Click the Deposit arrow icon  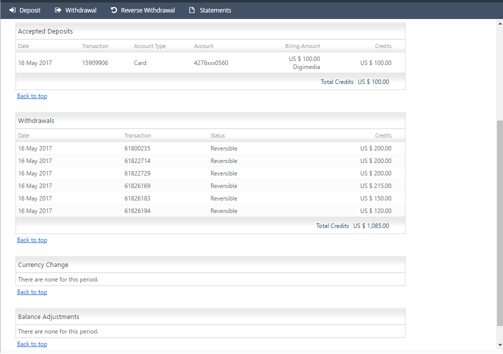pos(13,10)
